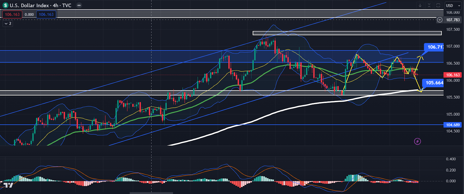Screen dimensions: 464x194
Task: Click the 105.500 price axis label
Action: point(453,97)
